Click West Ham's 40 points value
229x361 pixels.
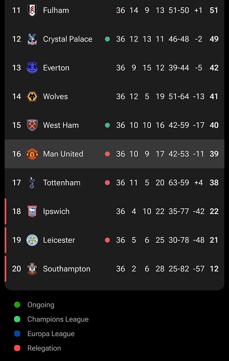point(214,125)
